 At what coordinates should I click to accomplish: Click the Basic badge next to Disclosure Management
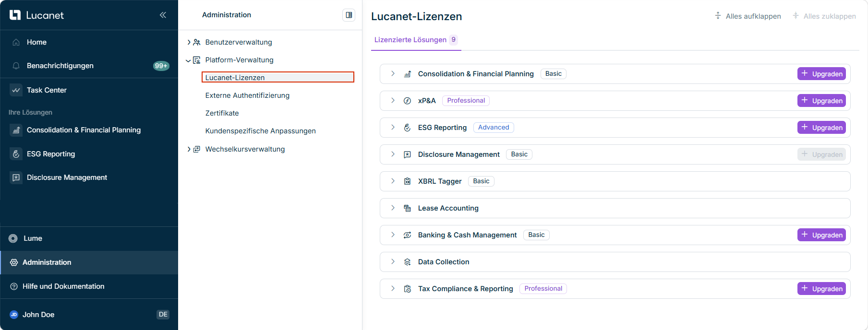tap(519, 154)
